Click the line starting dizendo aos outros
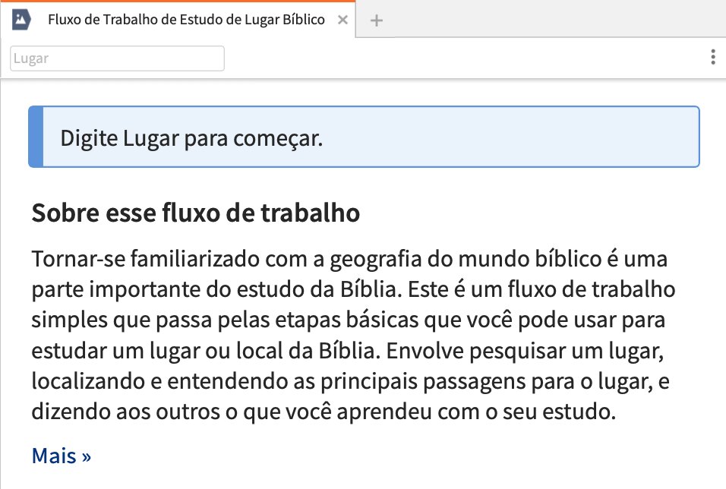 point(324,412)
